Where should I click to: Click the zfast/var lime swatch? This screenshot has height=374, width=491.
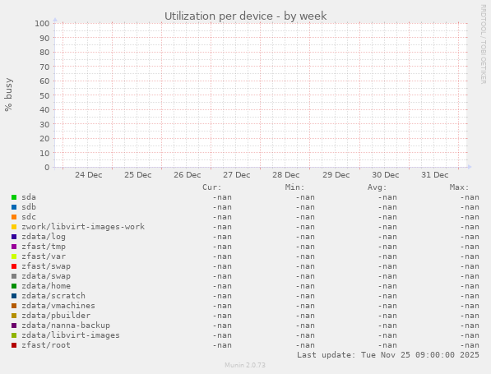pyautogui.click(x=14, y=256)
